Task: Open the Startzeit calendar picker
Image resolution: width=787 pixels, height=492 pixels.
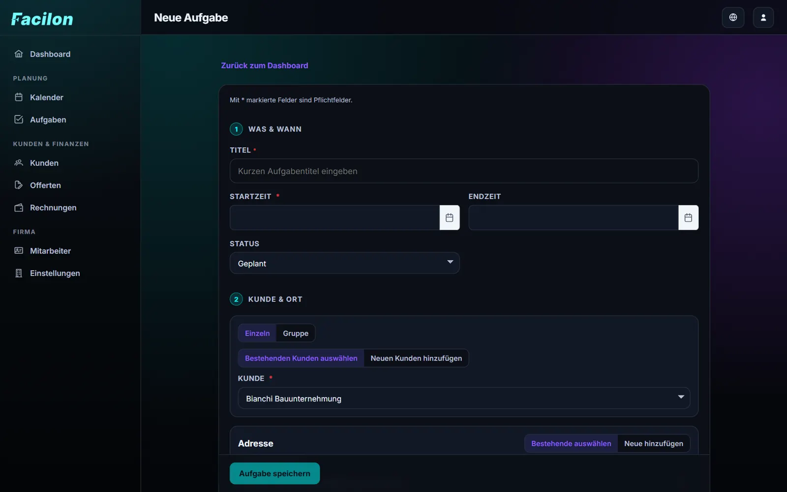Action: 450,217
